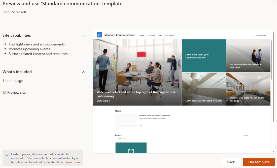Screen dimensions: 277x168
Task: Click the blue SC site logo
Action: pyautogui.click(x=99, y=35)
